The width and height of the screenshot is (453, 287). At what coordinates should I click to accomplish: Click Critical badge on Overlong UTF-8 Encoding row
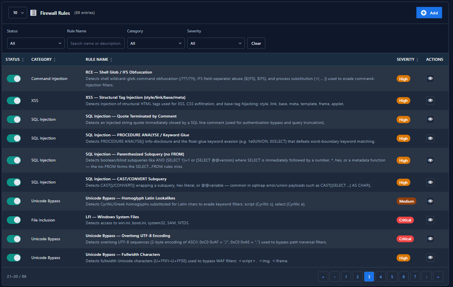(405, 239)
